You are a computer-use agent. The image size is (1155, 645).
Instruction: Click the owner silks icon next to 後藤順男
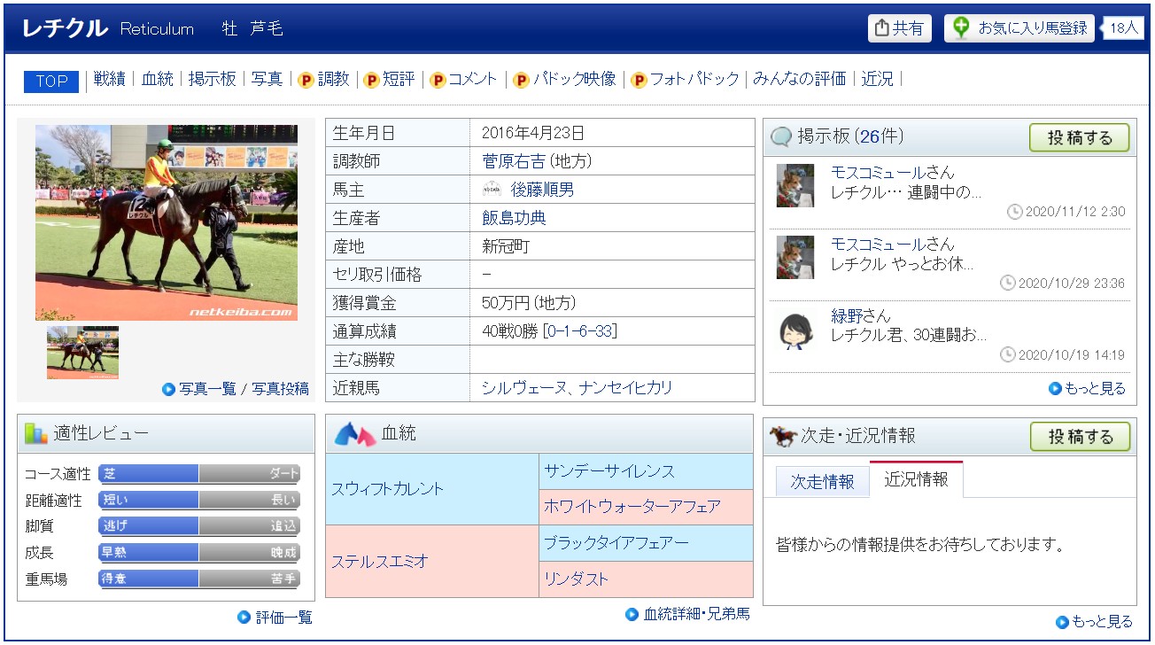(x=492, y=189)
